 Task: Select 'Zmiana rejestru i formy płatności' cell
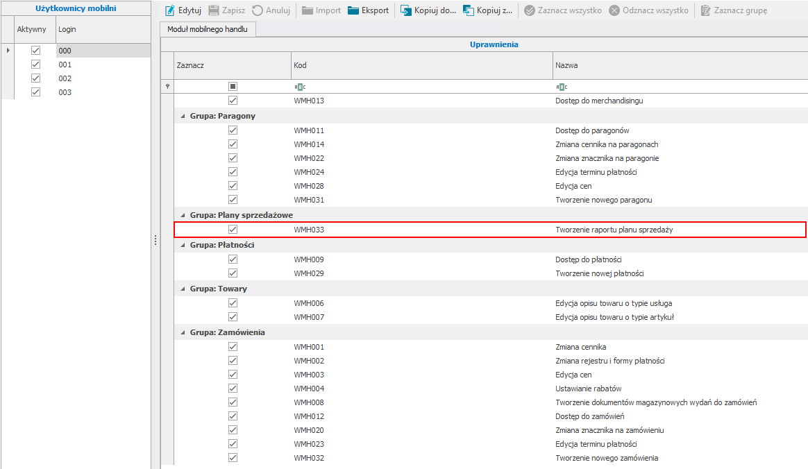click(680, 361)
